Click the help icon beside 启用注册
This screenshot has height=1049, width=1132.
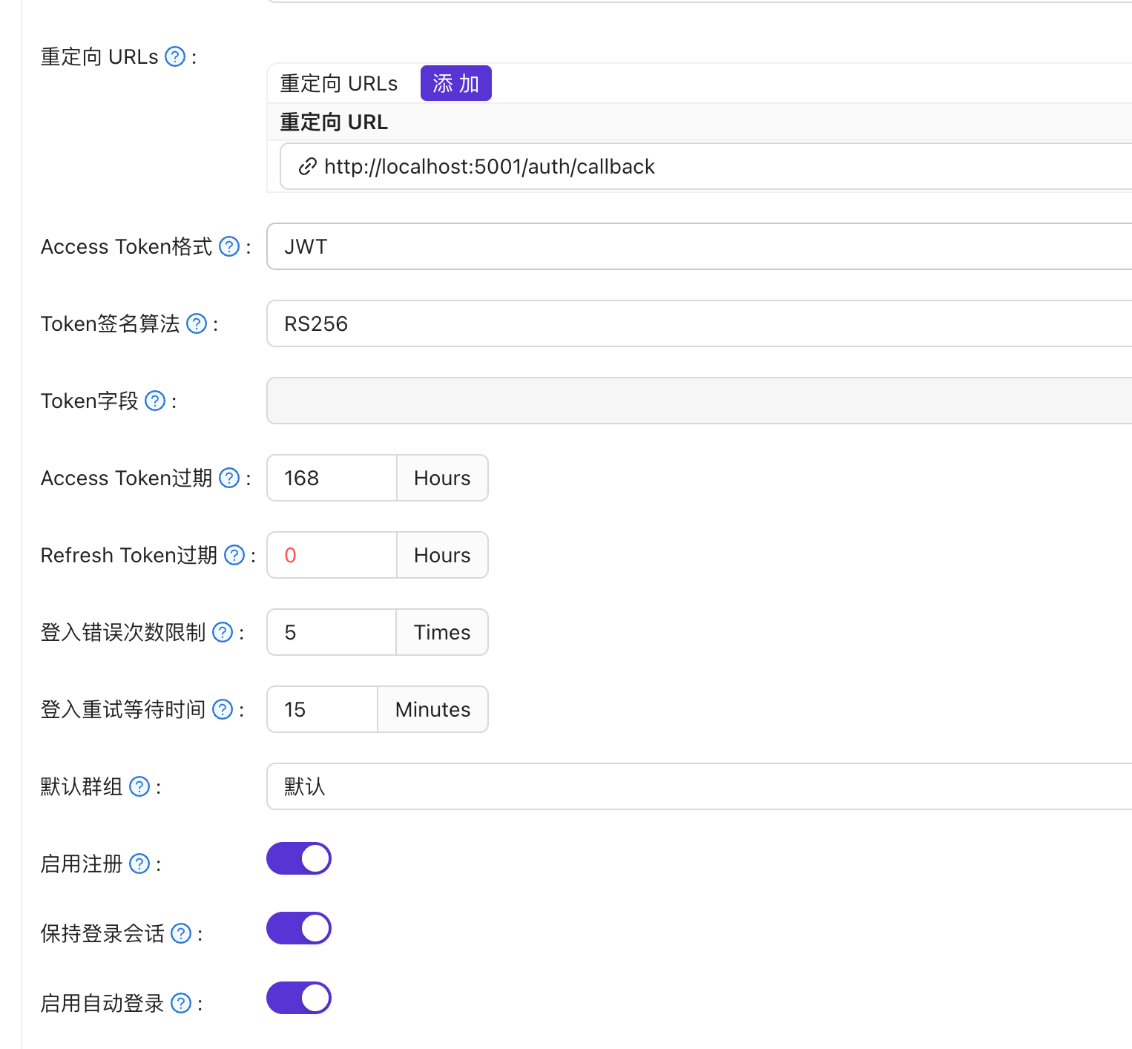(139, 864)
